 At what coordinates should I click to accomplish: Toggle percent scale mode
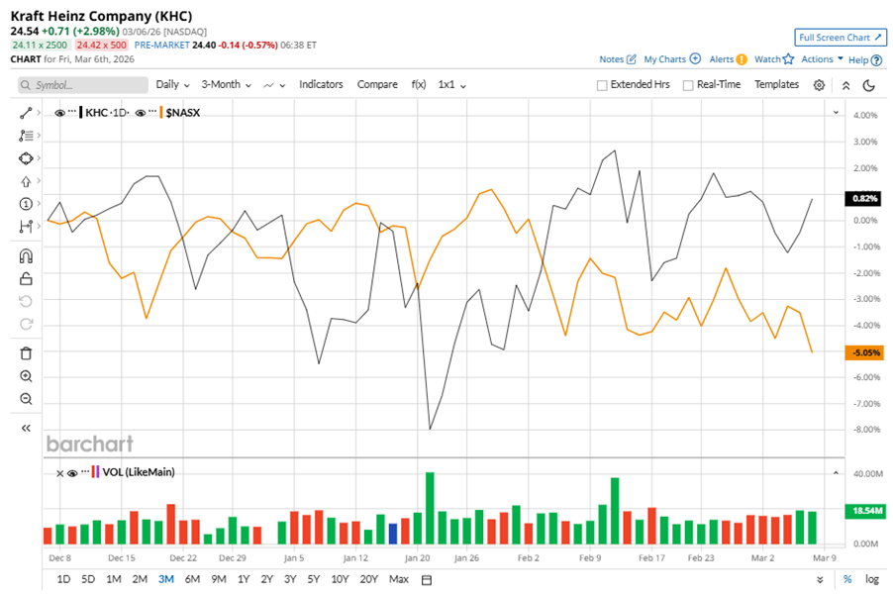(x=847, y=579)
